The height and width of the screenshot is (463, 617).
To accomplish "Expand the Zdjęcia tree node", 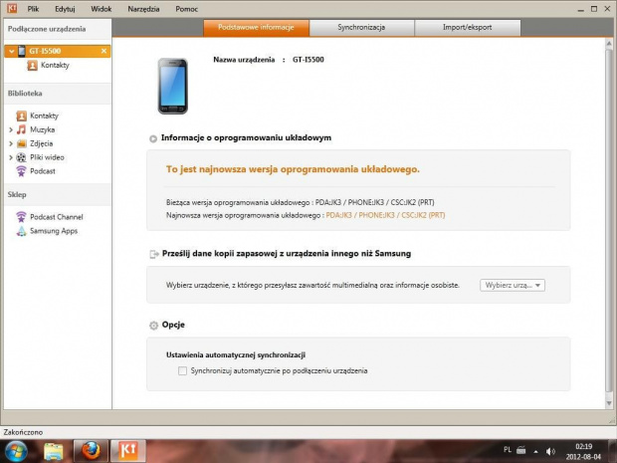I will click(x=11, y=143).
